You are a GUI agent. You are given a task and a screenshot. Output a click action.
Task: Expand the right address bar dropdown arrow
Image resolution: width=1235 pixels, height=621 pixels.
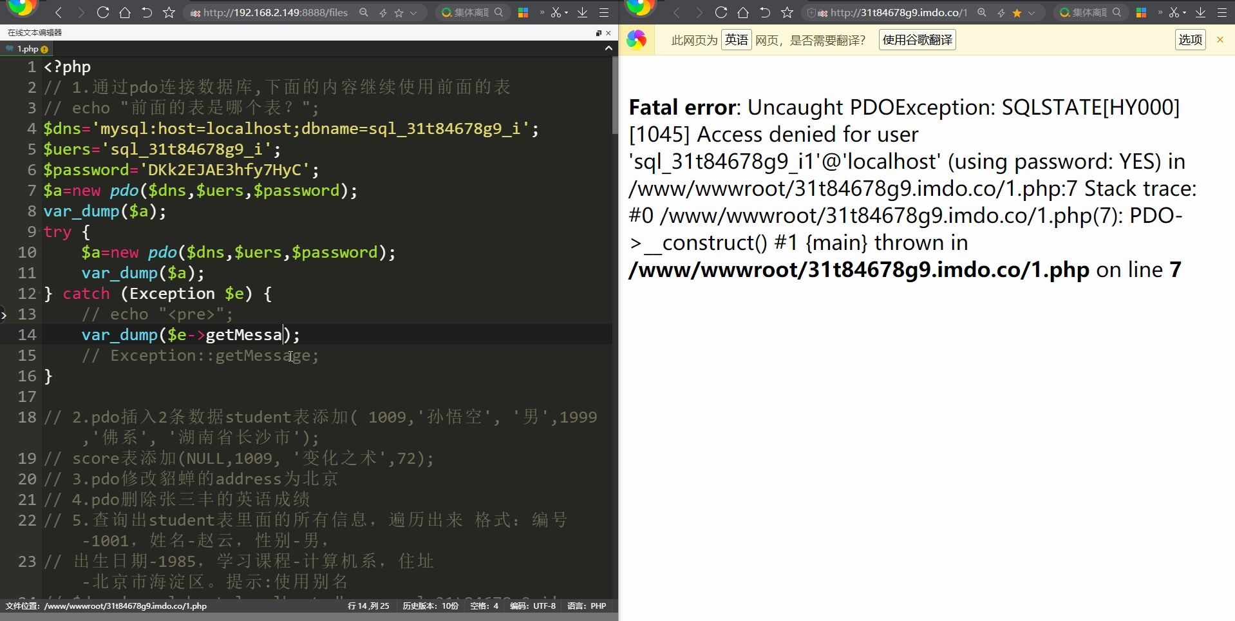click(1032, 13)
